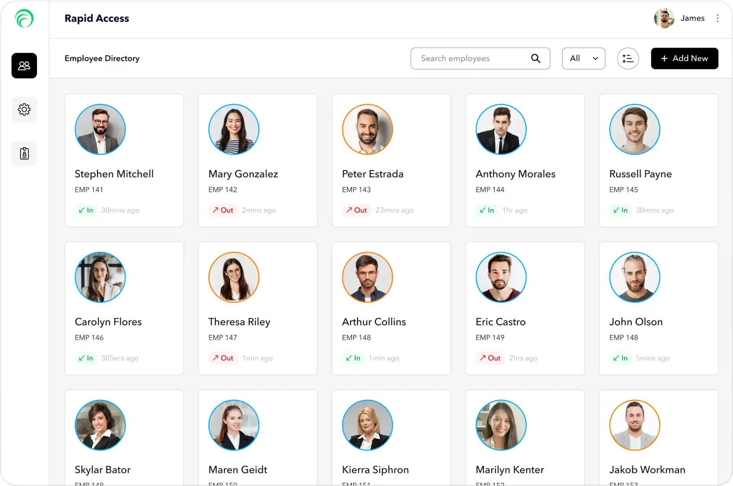Open James's account dropdown
This screenshot has height=486, width=733.
pos(692,18)
